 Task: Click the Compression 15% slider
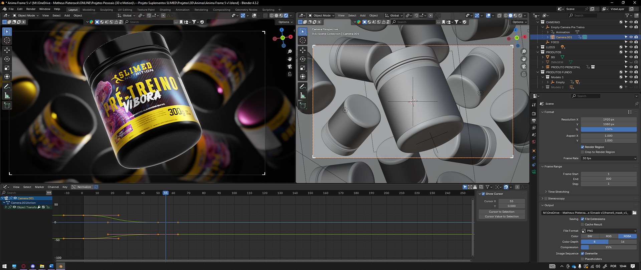click(609, 247)
